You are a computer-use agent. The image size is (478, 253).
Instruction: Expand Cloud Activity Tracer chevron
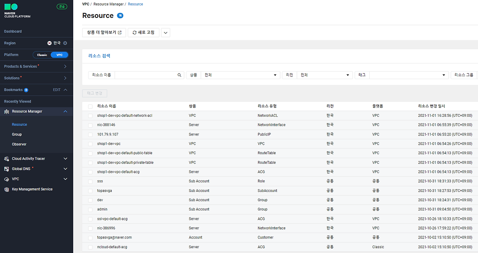[x=65, y=159]
